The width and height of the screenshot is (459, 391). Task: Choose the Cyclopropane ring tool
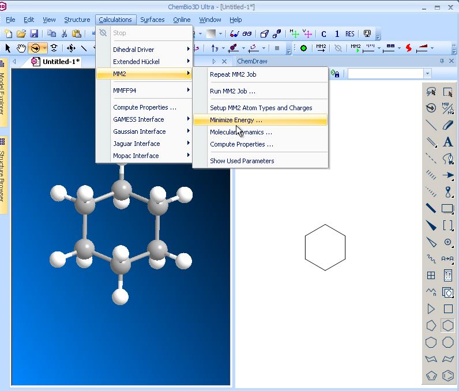point(431,309)
